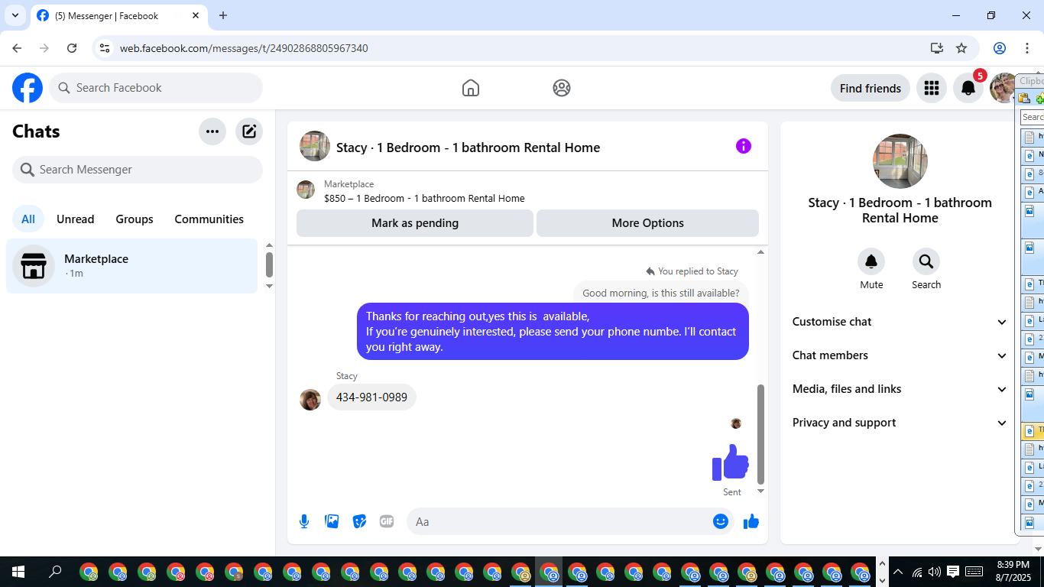Open Chats options three-dot button
Screen dimensions: 1044x587
point(212,131)
